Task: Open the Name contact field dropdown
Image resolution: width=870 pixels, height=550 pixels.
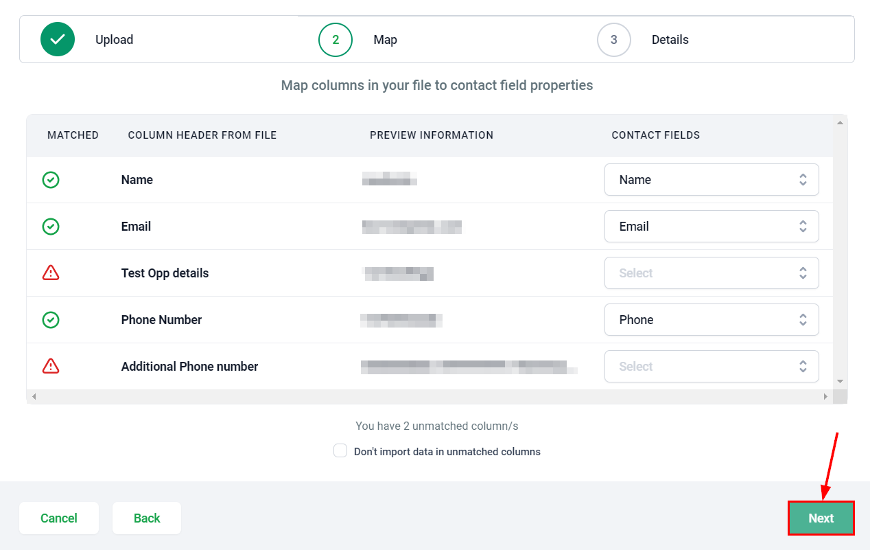Action: point(711,180)
